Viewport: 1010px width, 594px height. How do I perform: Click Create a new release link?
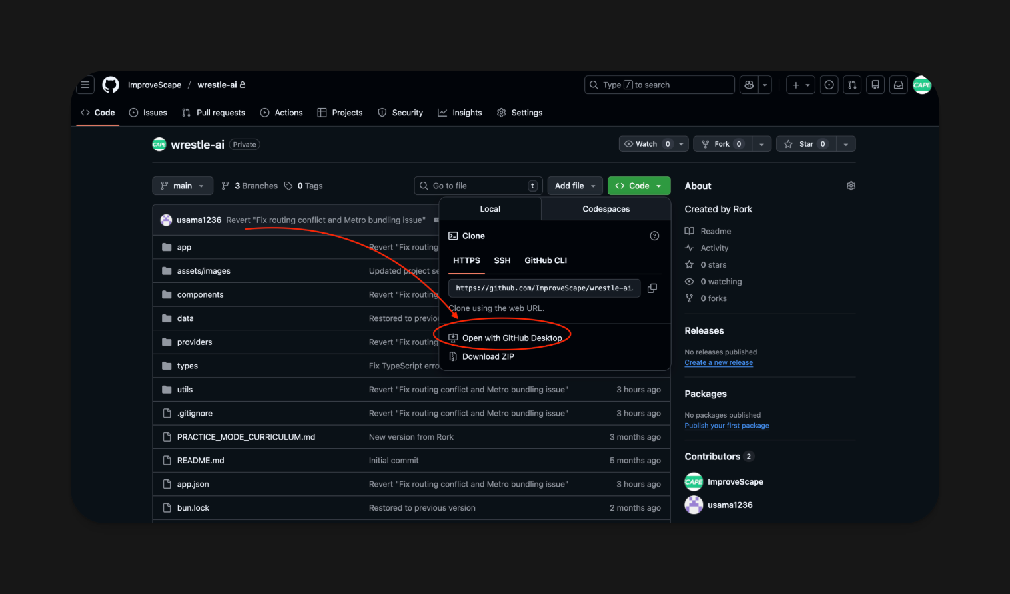[x=718, y=363]
